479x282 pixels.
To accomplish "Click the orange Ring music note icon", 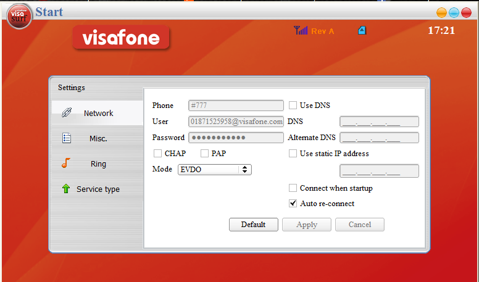I will (x=66, y=163).
